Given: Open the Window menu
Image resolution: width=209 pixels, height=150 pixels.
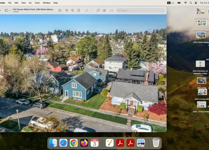Looking at the screenshot, I should tap(46, 3).
